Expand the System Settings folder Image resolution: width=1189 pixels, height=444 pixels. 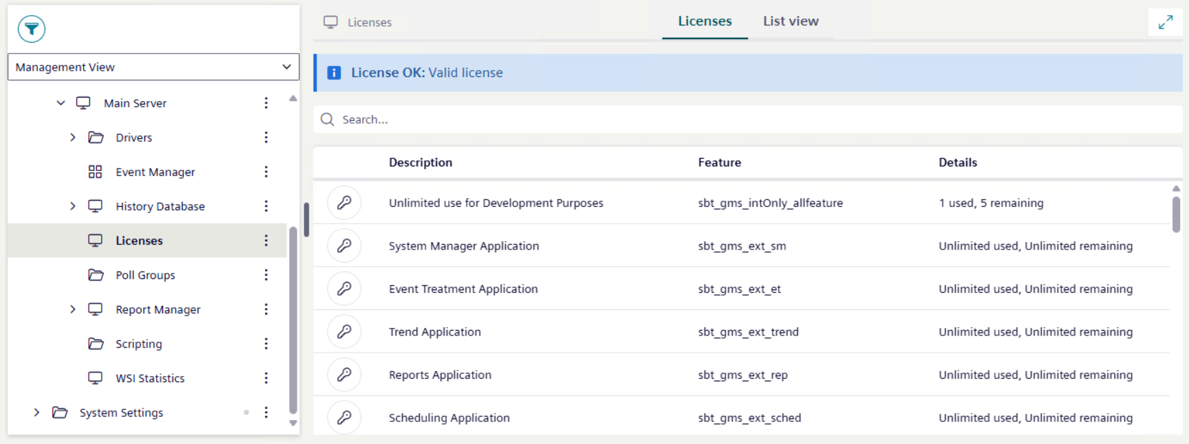coord(36,412)
